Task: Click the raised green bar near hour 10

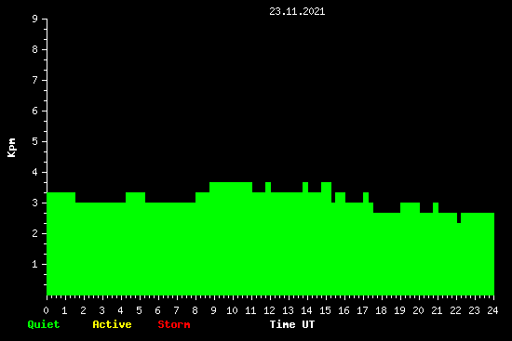Action: pyautogui.click(x=231, y=239)
